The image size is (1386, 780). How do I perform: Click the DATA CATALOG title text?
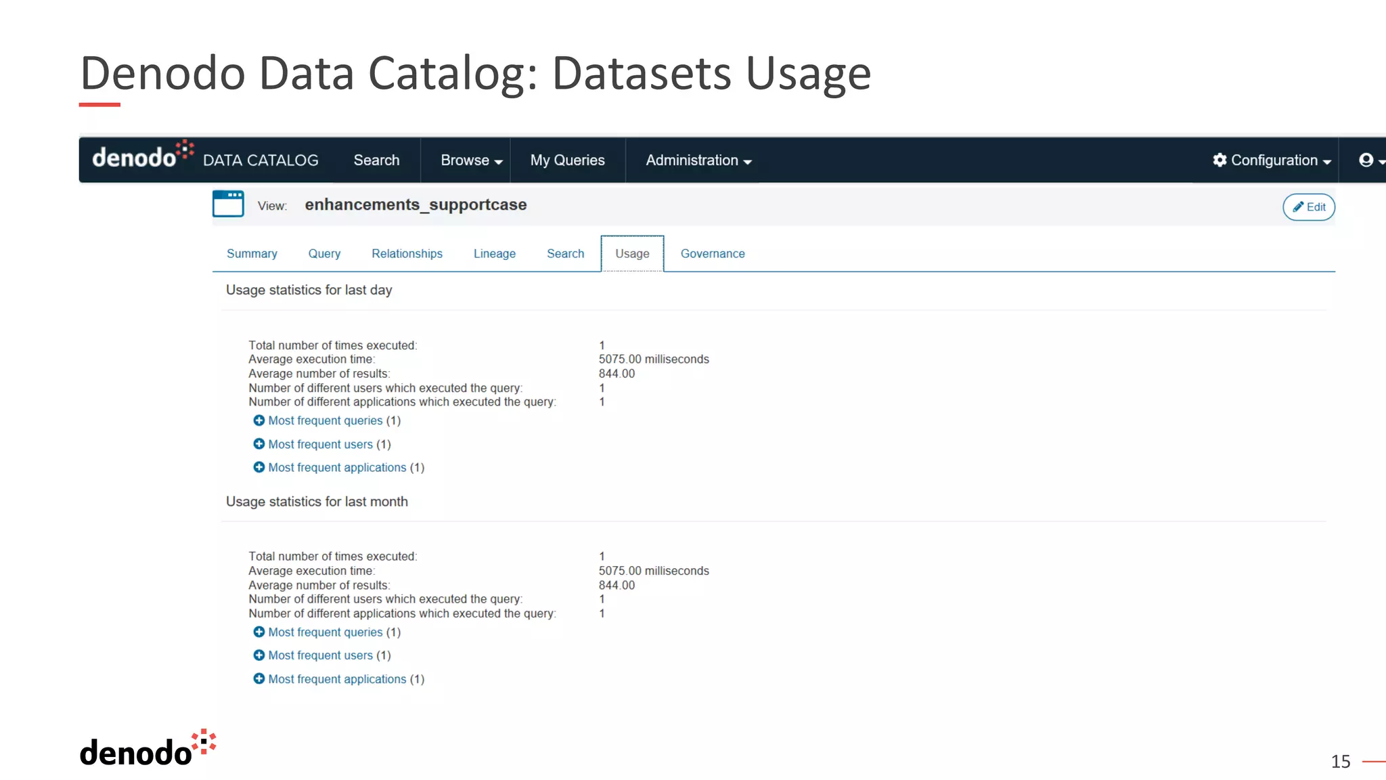click(x=261, y=160)
